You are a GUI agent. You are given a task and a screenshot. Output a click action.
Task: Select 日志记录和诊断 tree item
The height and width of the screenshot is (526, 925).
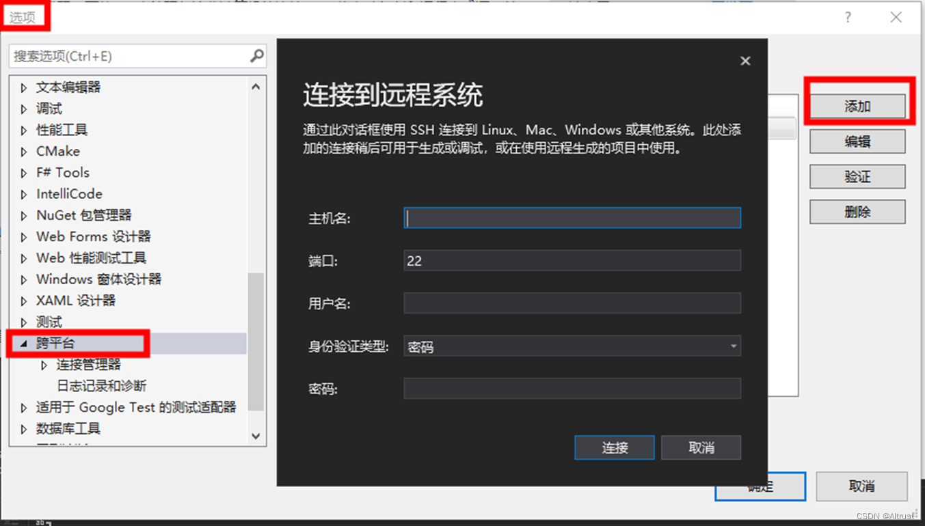click(101, 386)
